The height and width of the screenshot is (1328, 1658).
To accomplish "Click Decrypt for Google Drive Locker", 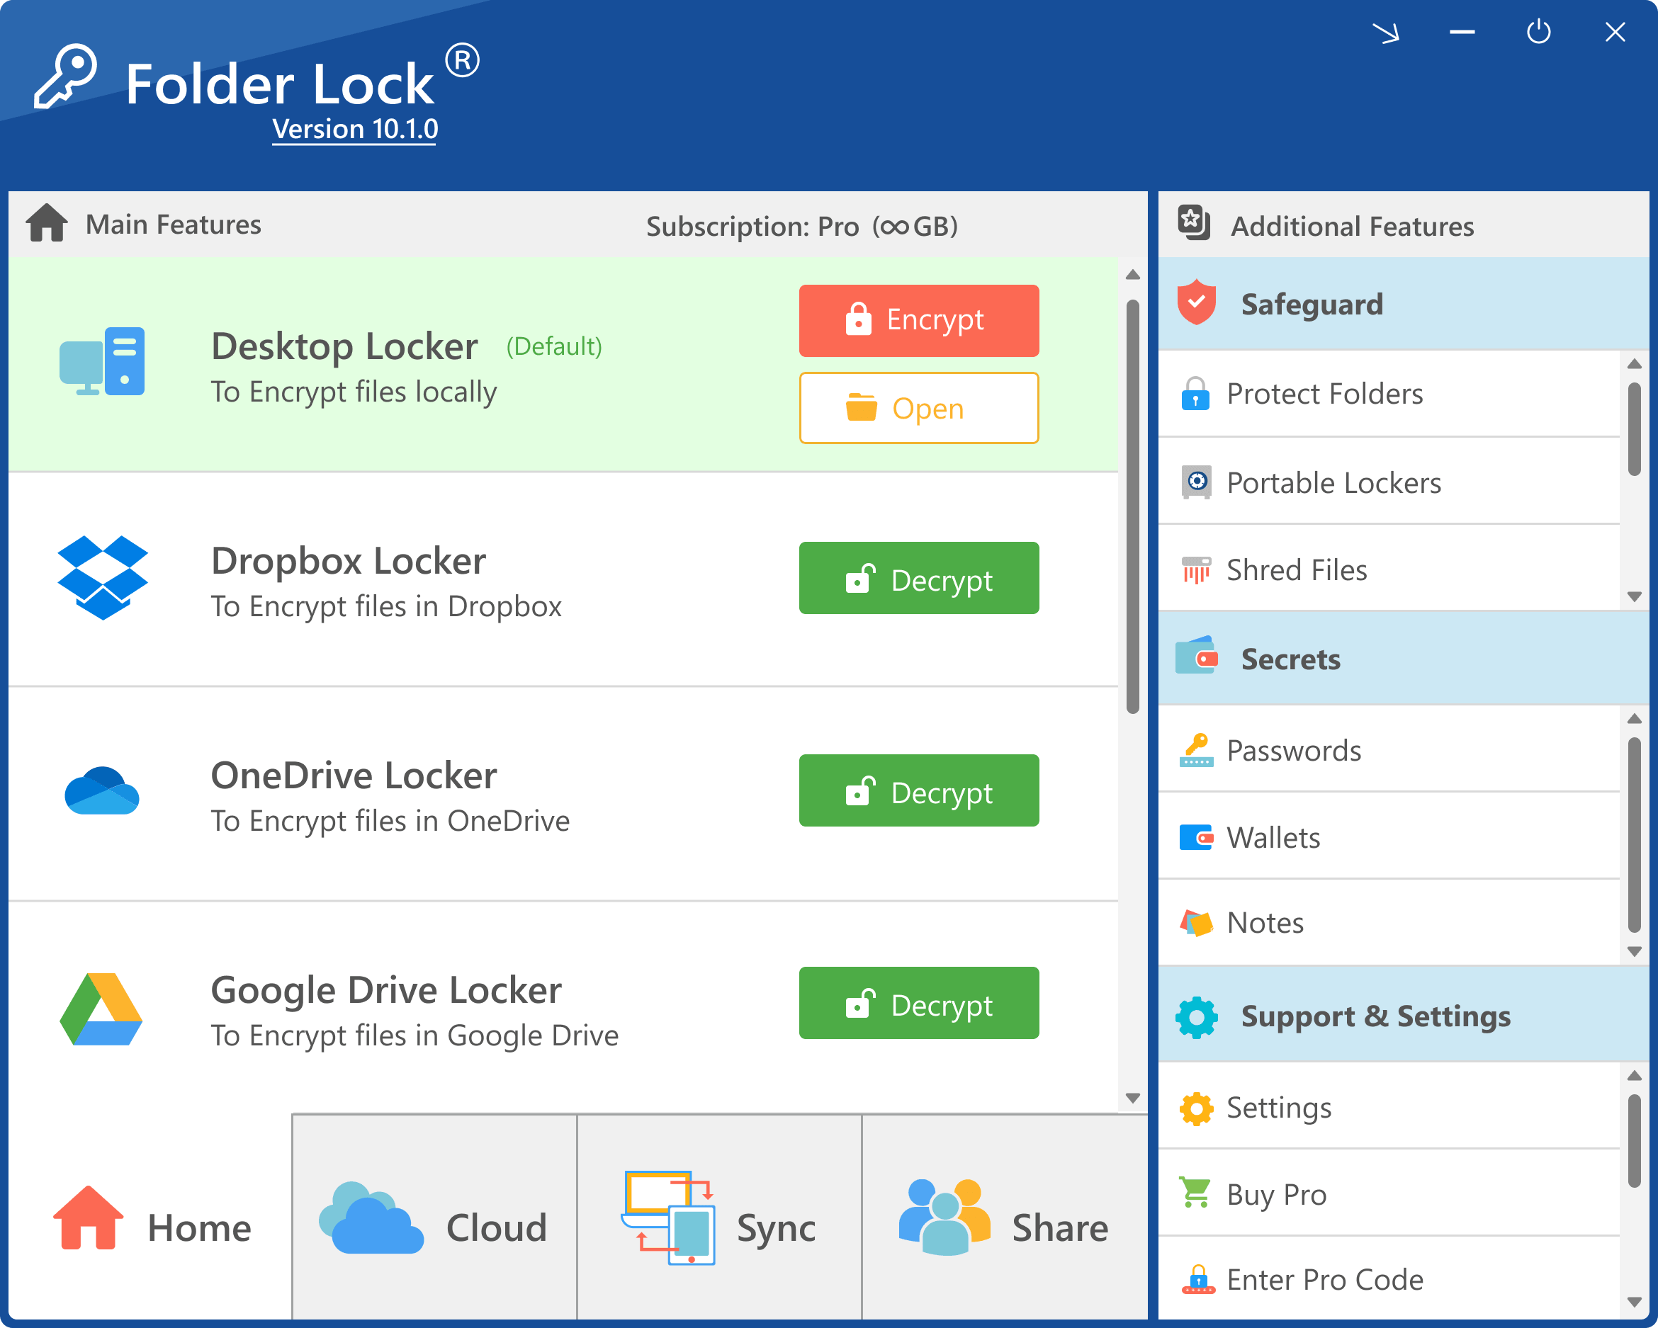I will [x=919, y=1003].
